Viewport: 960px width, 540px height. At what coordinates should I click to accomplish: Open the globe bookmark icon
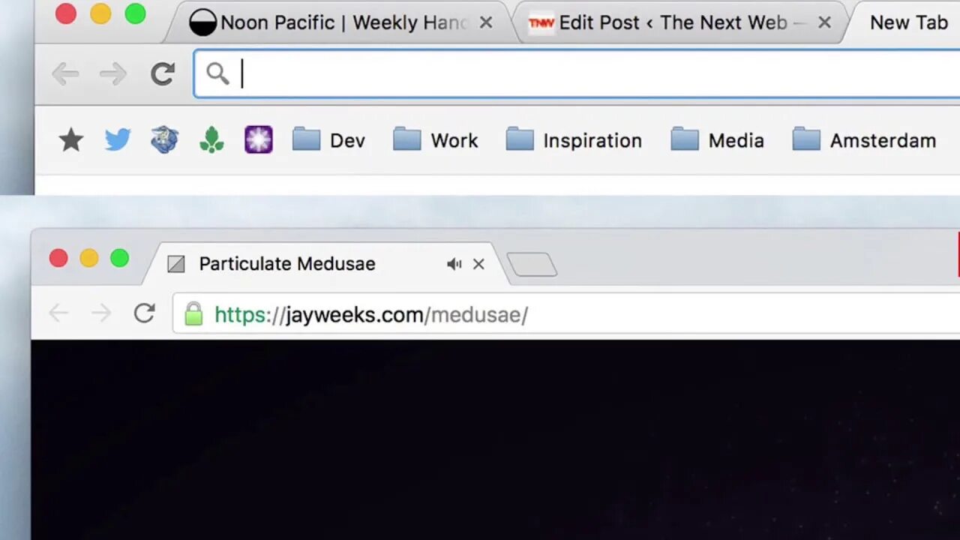coord(164,139)
